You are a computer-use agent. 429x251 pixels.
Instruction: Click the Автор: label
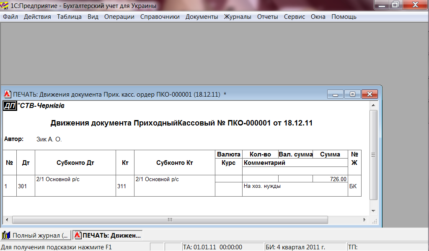point(14,139)
